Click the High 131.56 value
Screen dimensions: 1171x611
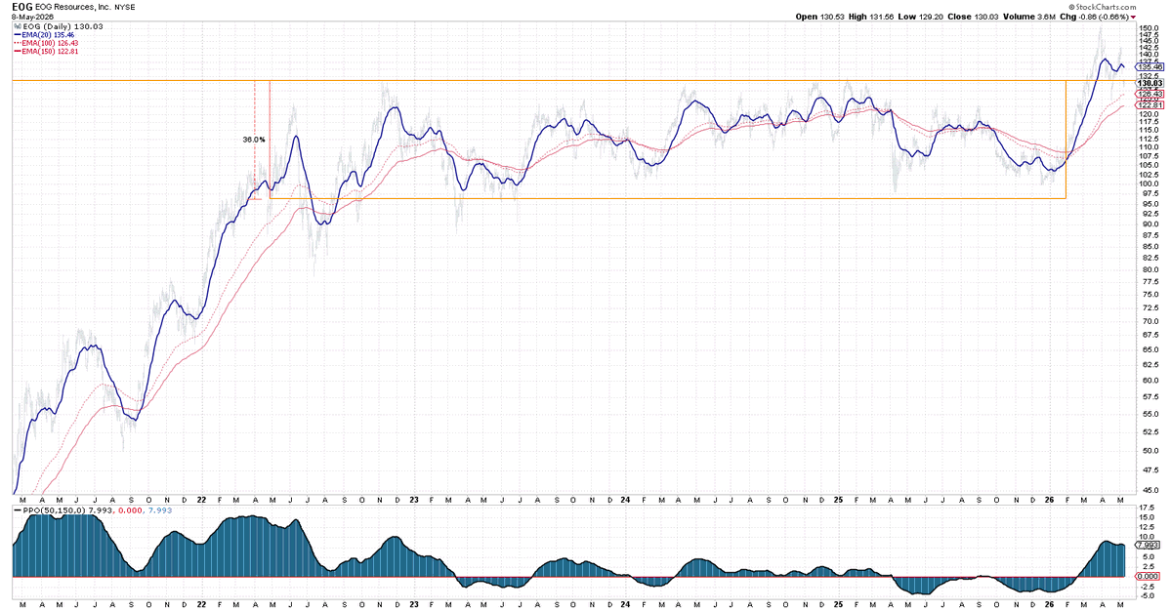(871, 17)
